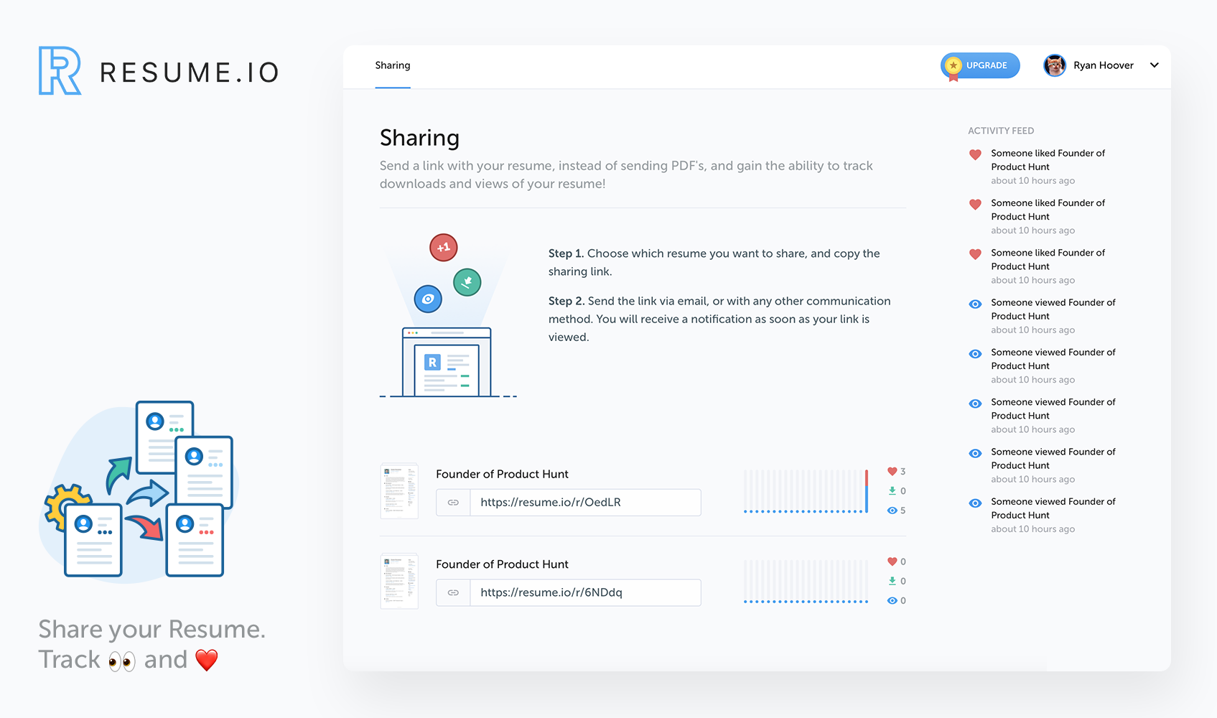The image size is (1217, 718).
Task: Open Ryan Hoover account dropdown arrow
Action: [1155, 65]
